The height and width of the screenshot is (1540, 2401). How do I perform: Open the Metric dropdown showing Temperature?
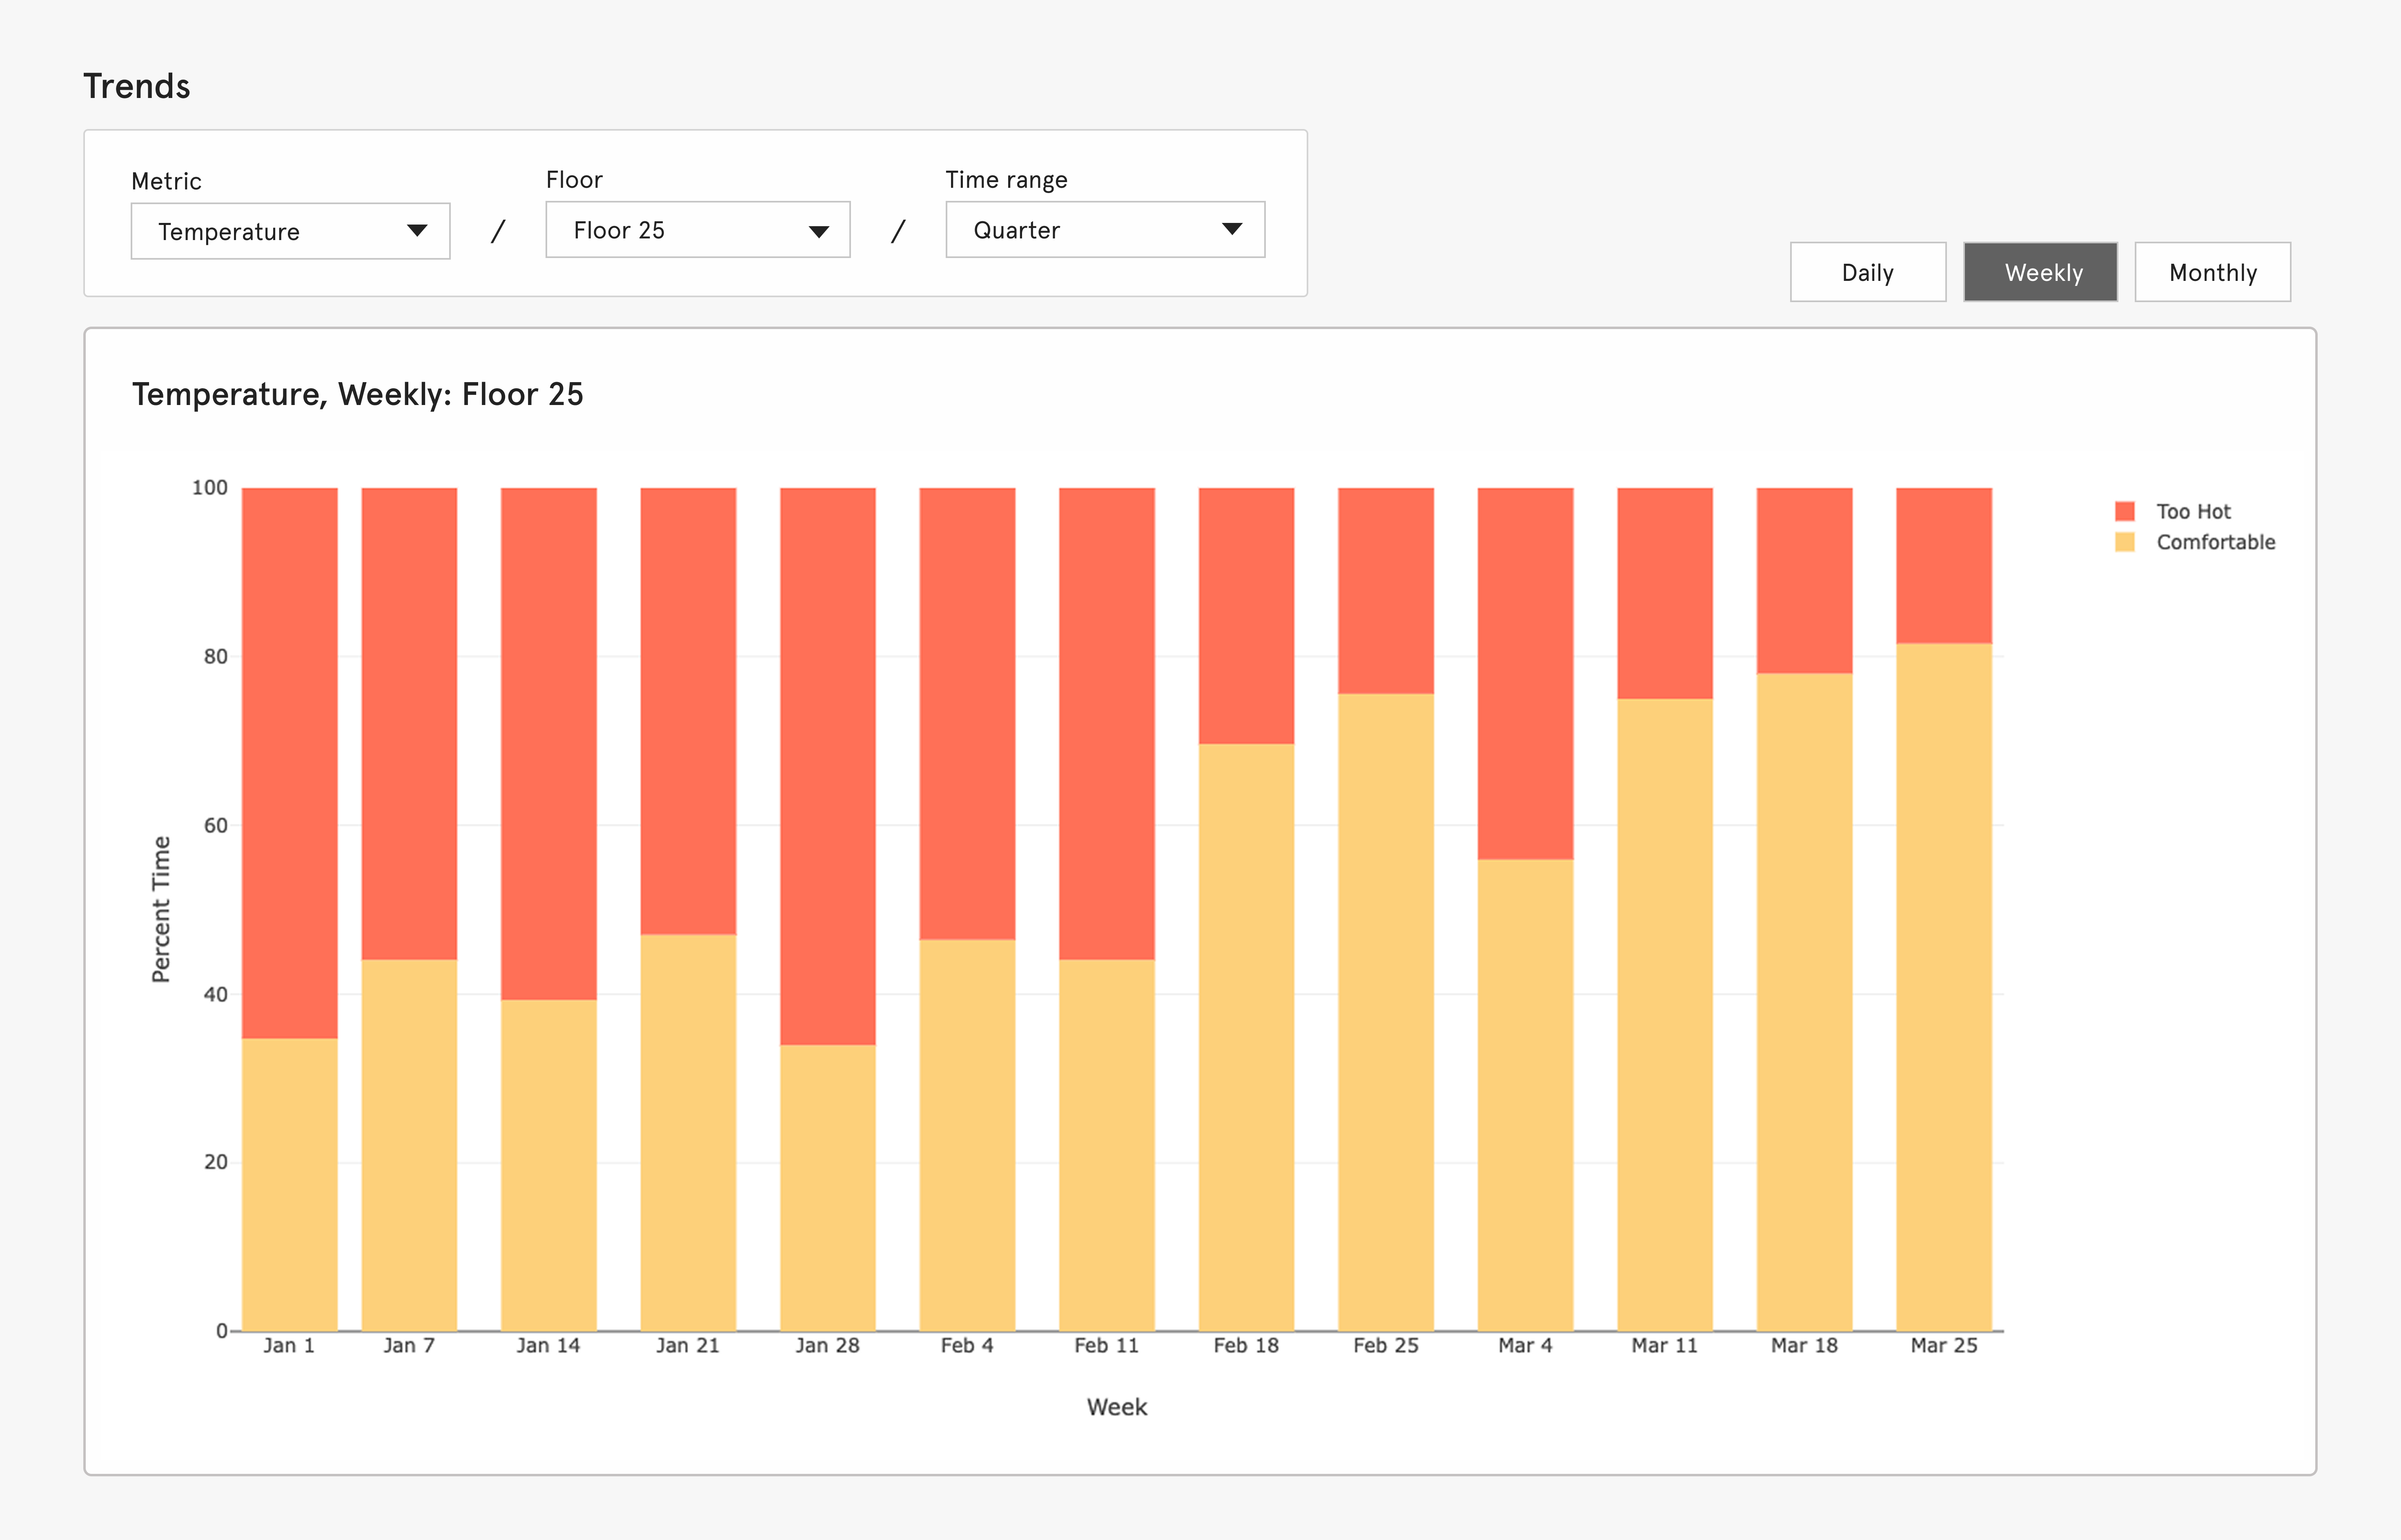(x=290, y=231)
